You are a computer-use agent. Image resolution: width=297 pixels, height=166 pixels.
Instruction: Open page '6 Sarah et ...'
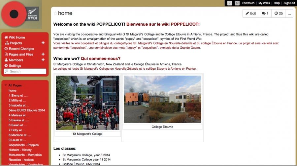(x=17, y=125)
